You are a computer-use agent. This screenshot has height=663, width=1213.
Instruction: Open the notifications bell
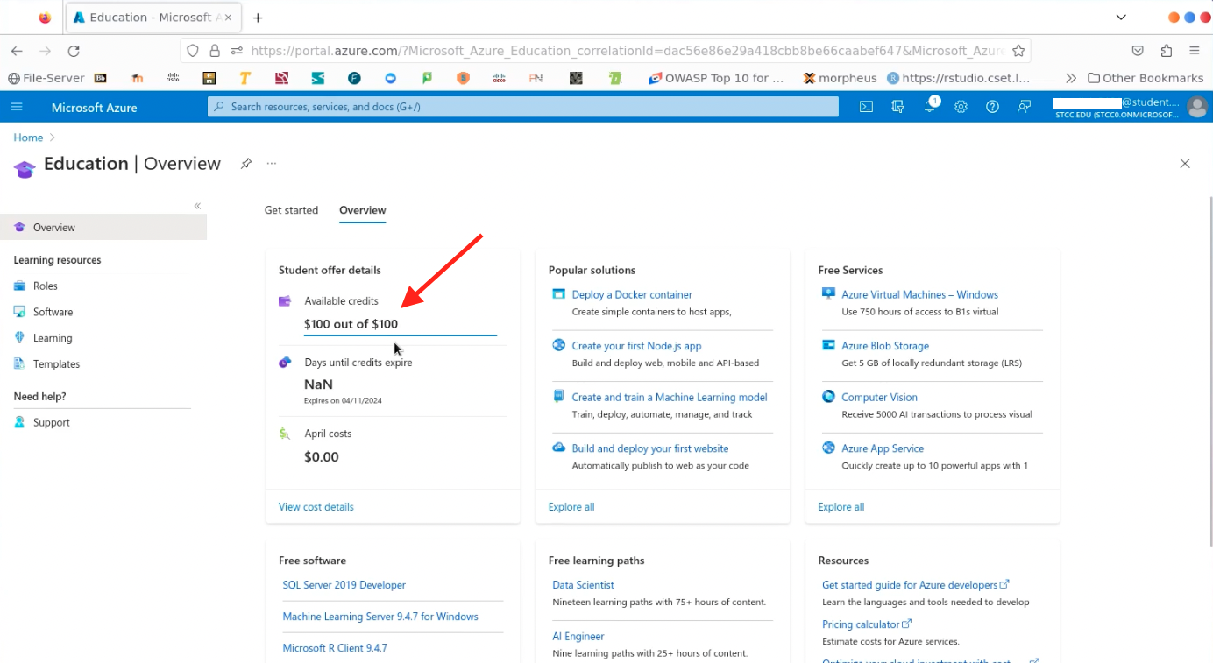(x=929, y=107)
